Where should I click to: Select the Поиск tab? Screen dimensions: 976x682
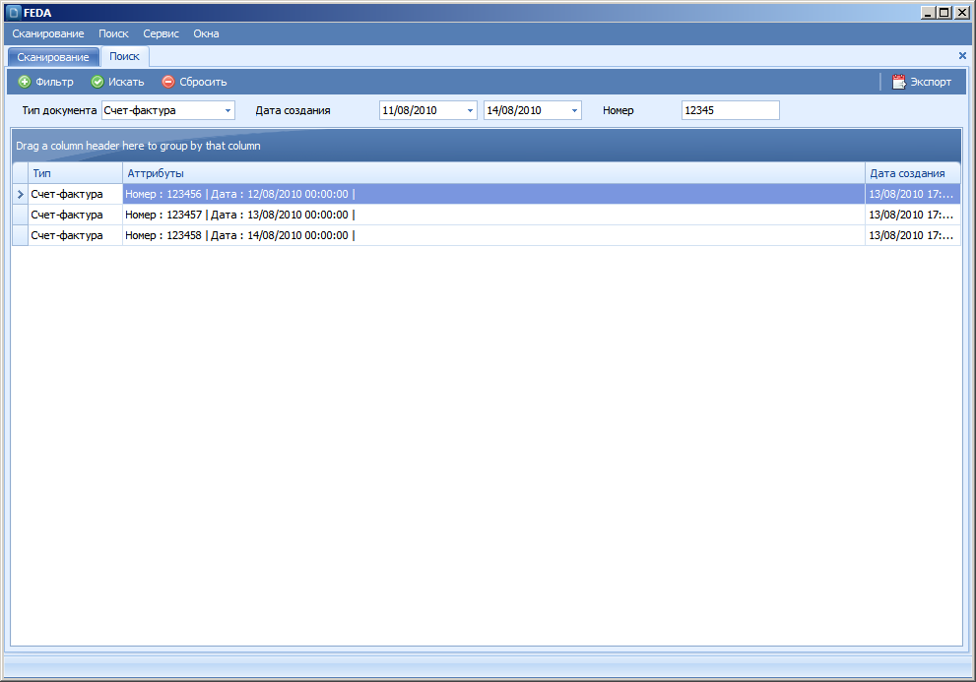tap(124, 56)
